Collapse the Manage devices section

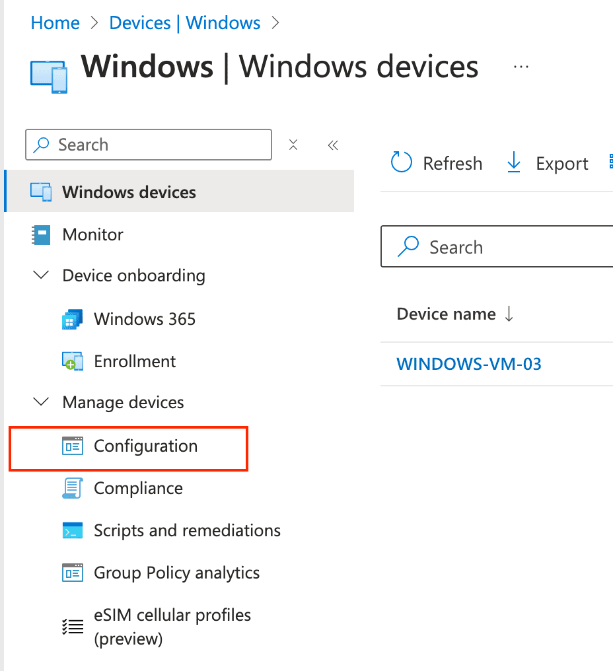(41, 402)
